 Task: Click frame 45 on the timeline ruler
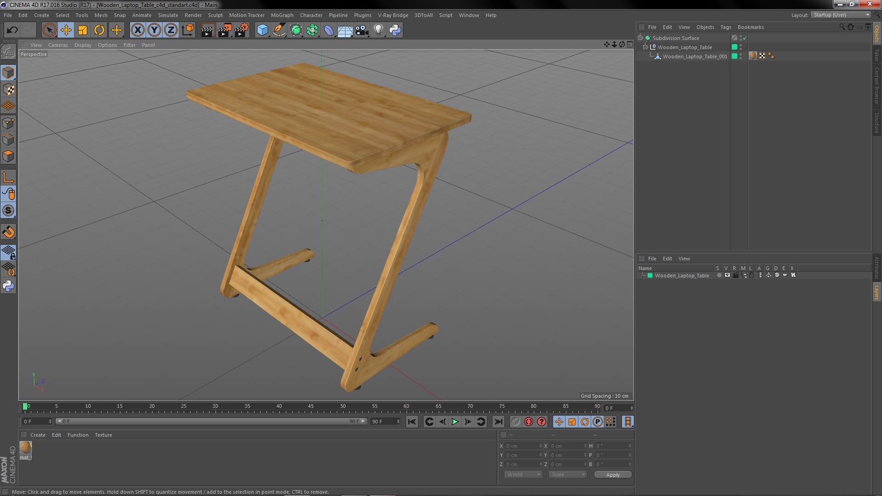click(x=311, y=406)
